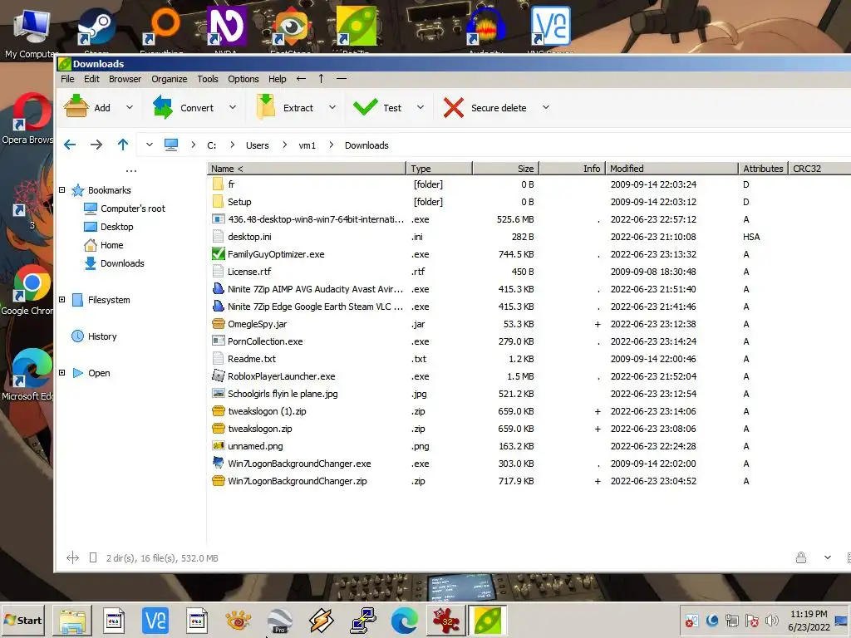Open the Tools menu
The width and height of the screenshot is (851, 638).
tap(207, 79)
